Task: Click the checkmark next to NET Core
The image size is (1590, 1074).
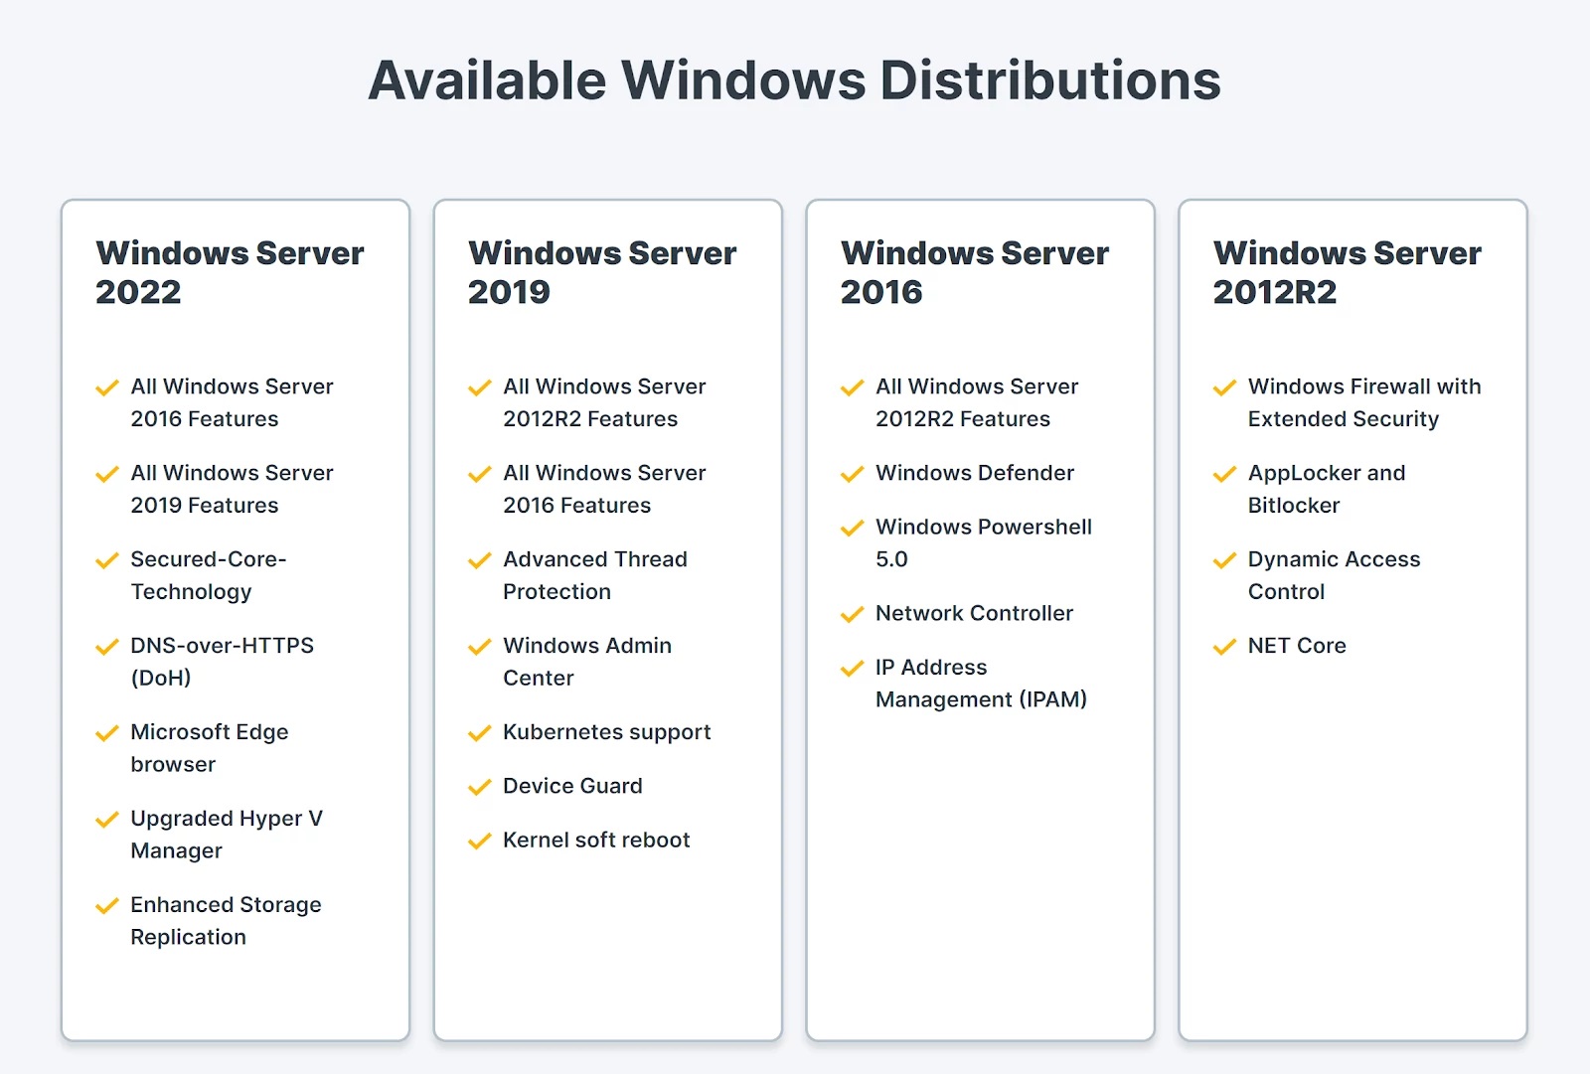Action: pos(1224,647)
